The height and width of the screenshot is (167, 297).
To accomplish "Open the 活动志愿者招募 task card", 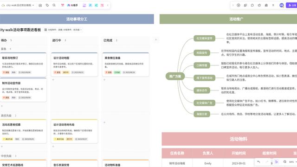I will point(23,131).
